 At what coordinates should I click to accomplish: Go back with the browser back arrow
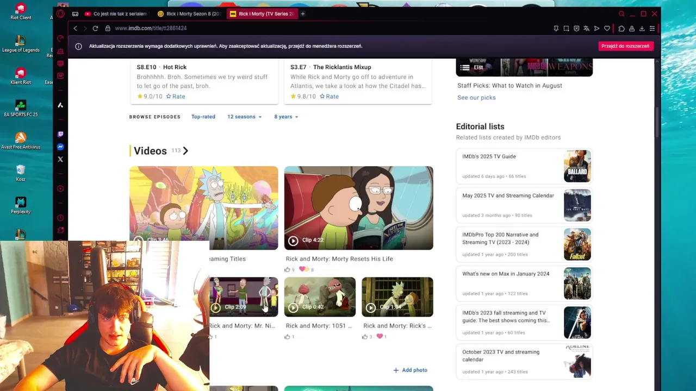[76, 28]
